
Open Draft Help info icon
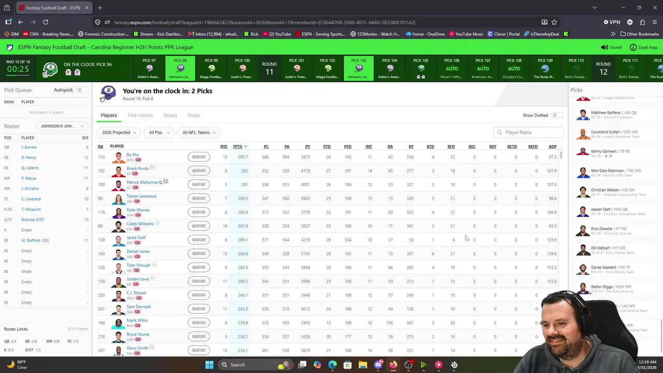pyautogui.click(x=633, y=47)
